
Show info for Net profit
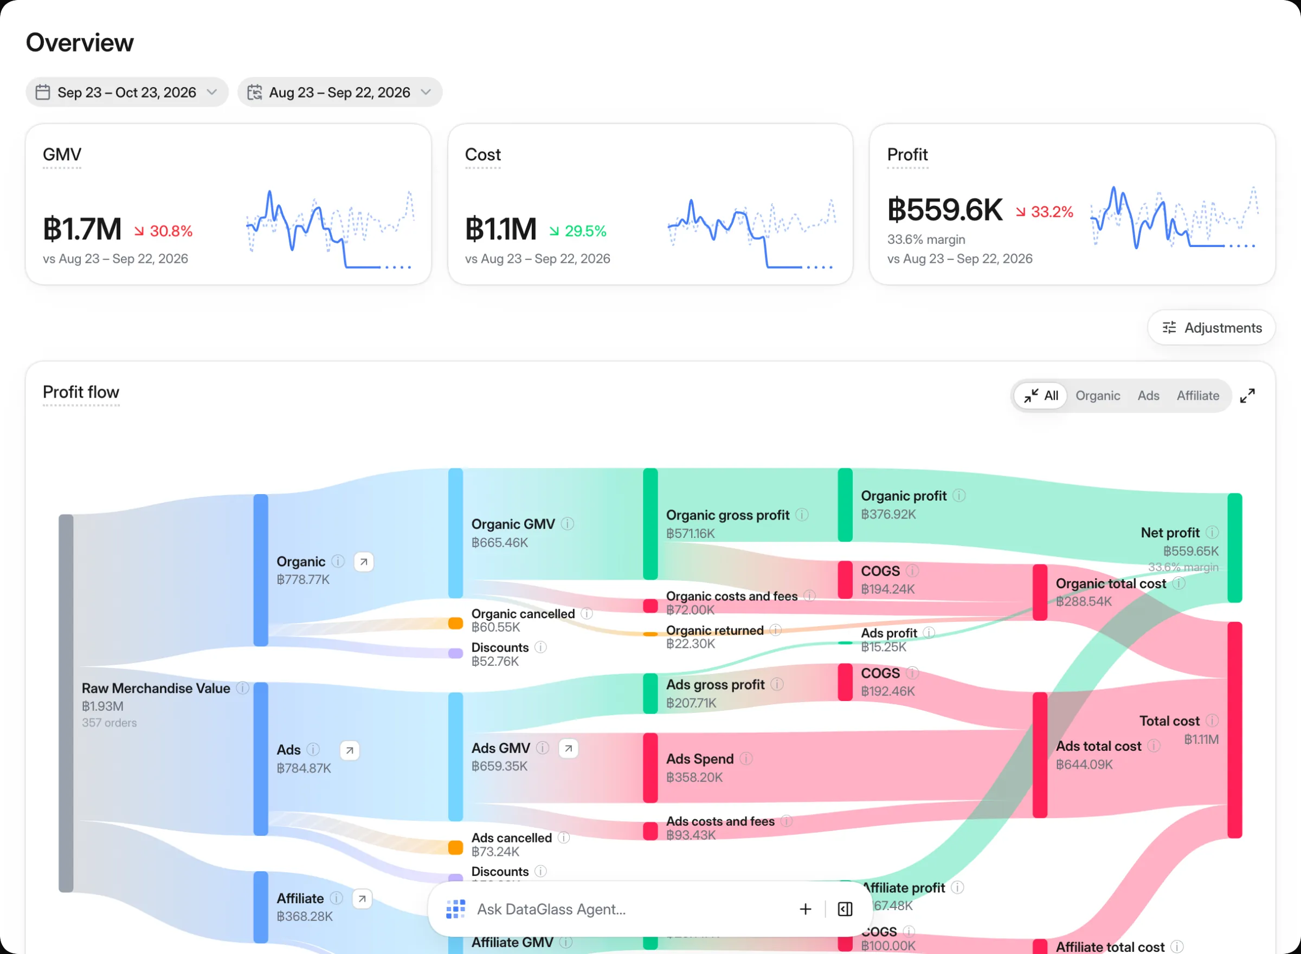[1213, 533]
